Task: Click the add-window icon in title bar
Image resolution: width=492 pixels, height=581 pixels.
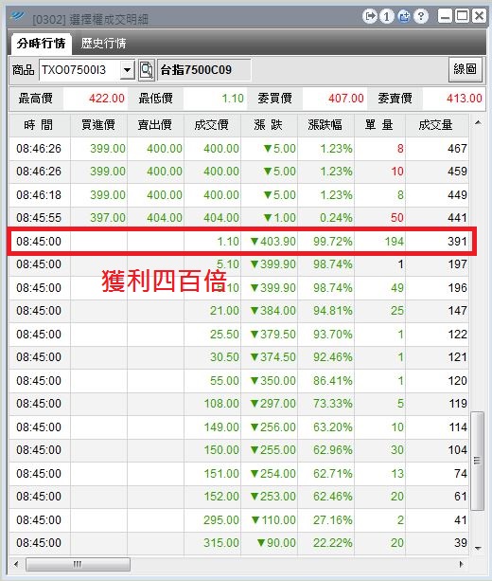Action: coord(404,16)
